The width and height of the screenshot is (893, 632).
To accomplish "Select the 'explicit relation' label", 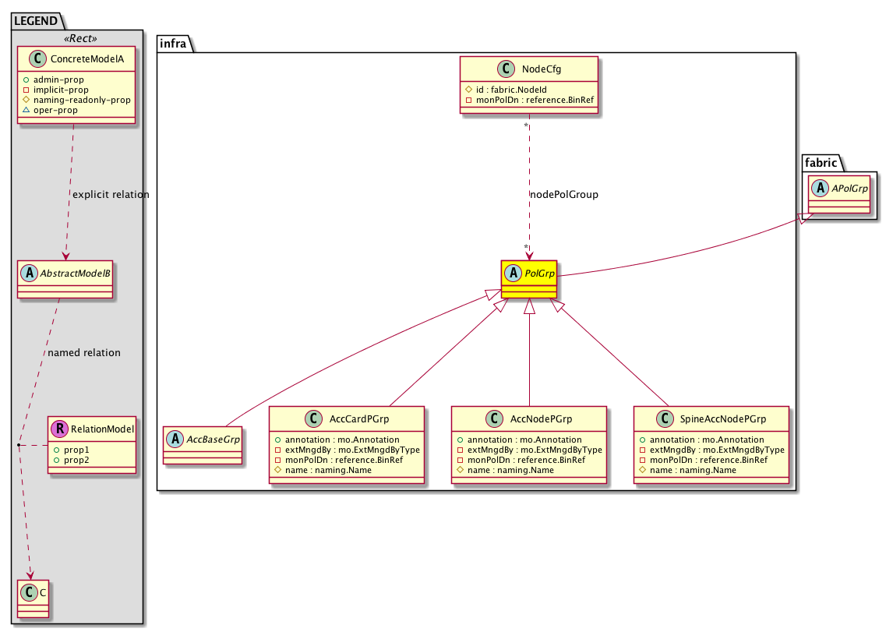I will point(110,194).
